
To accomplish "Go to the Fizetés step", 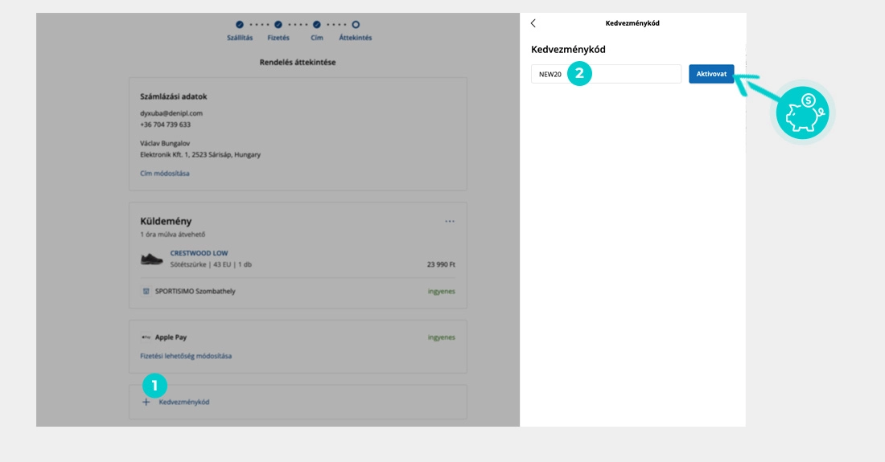I will [x=278, y=38].
